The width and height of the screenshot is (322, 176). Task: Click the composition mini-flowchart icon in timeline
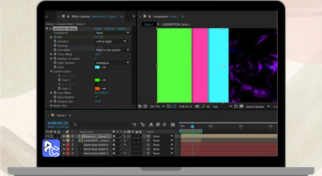(x=134, y=124)
